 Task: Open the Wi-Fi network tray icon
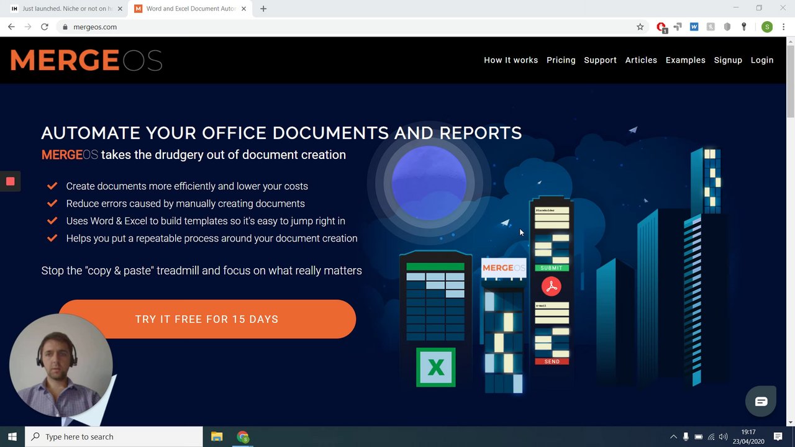(x=711, y=437)
